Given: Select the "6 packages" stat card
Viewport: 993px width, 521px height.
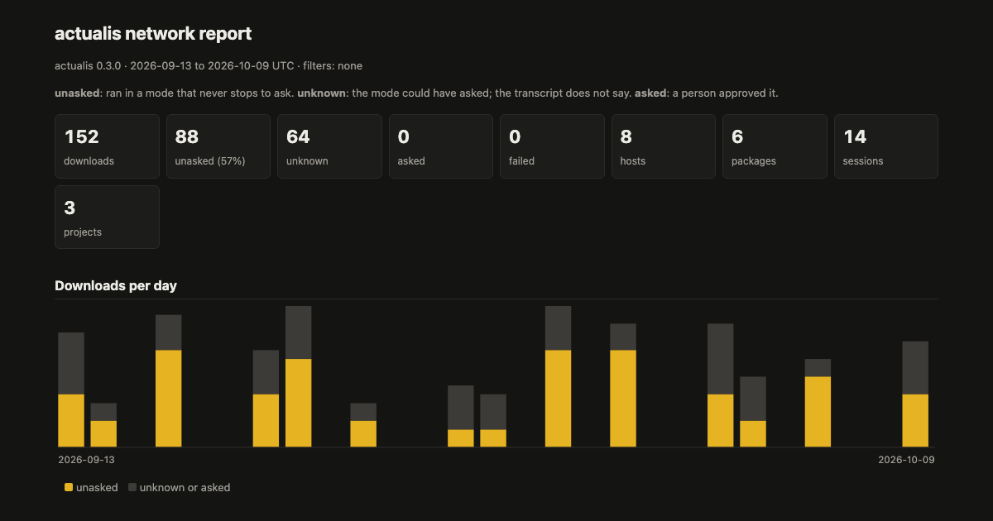Looking at the screenshot, I should [775, 146].
